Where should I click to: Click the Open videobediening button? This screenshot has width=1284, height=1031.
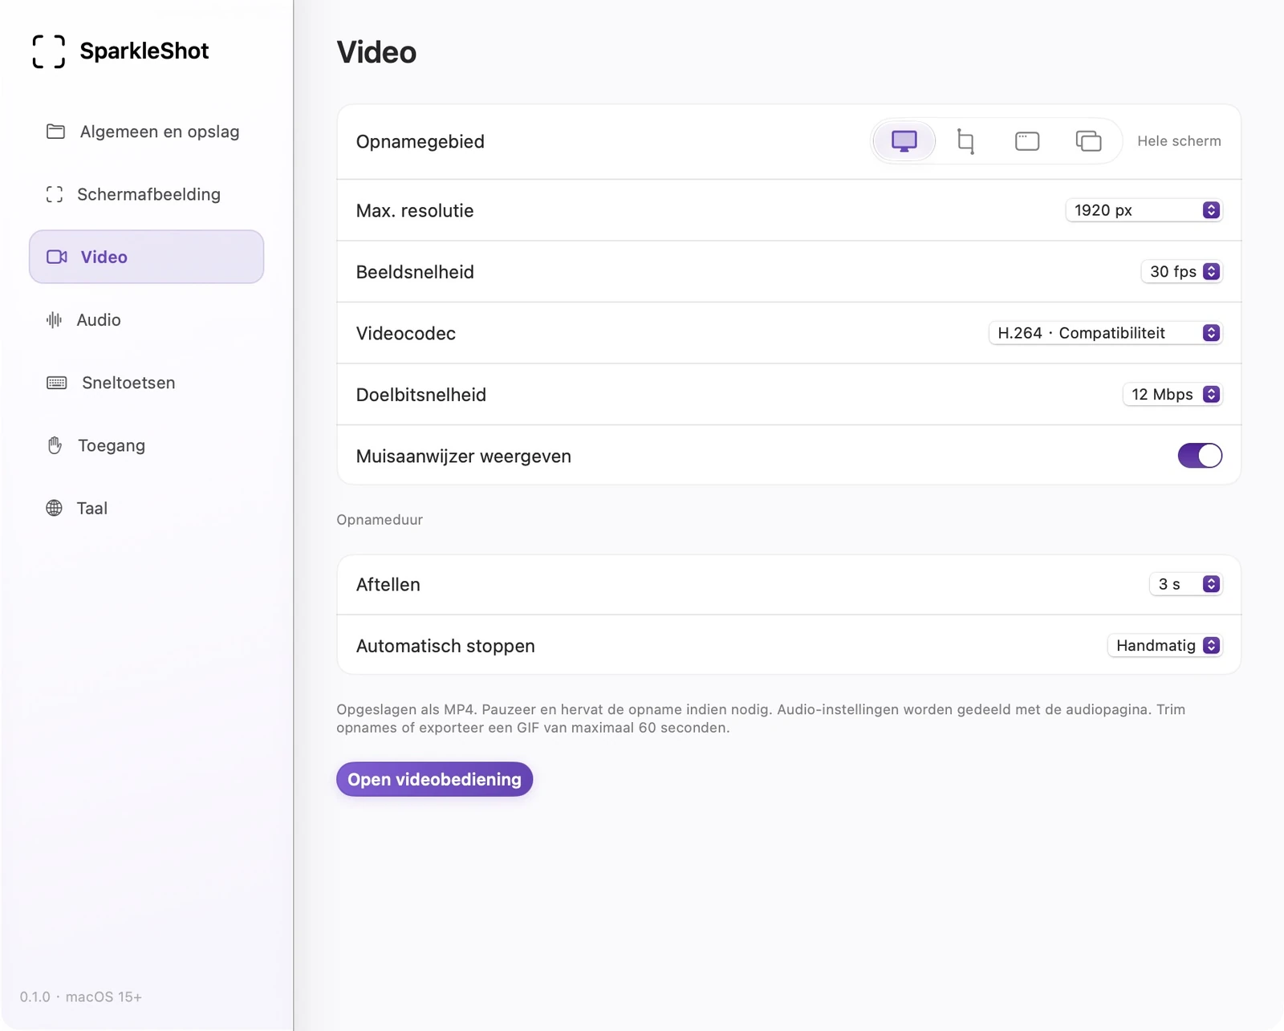pyautogui.click(x=434, y=779)
